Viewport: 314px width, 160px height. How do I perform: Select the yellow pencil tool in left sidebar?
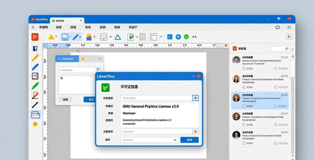35,58
